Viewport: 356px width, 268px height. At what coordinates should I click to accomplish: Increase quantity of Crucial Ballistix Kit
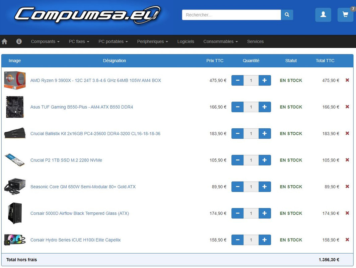(265, 134)
